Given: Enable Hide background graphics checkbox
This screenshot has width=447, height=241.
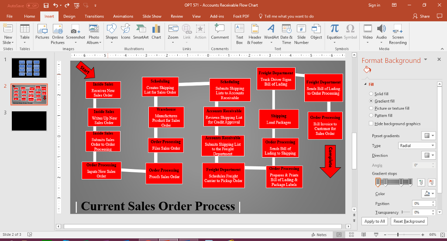Looking at the screenshot, I should 371,124.
